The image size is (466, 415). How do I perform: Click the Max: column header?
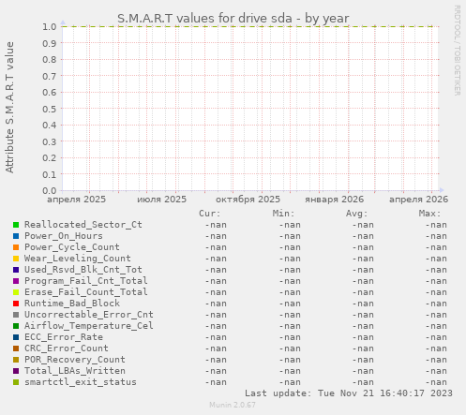[429, 214]
